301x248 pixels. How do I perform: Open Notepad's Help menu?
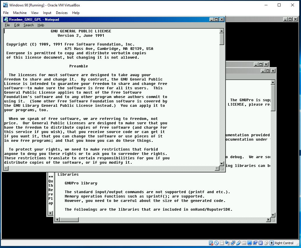[x=41, y=25]
